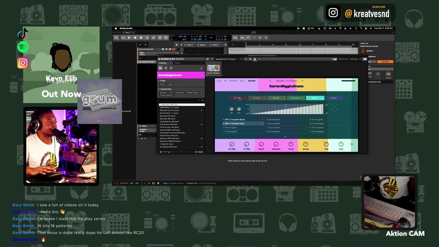Select preset Undisputed (86 bpm)
Viewport: 439px width, 247px height.
point(182,147)
